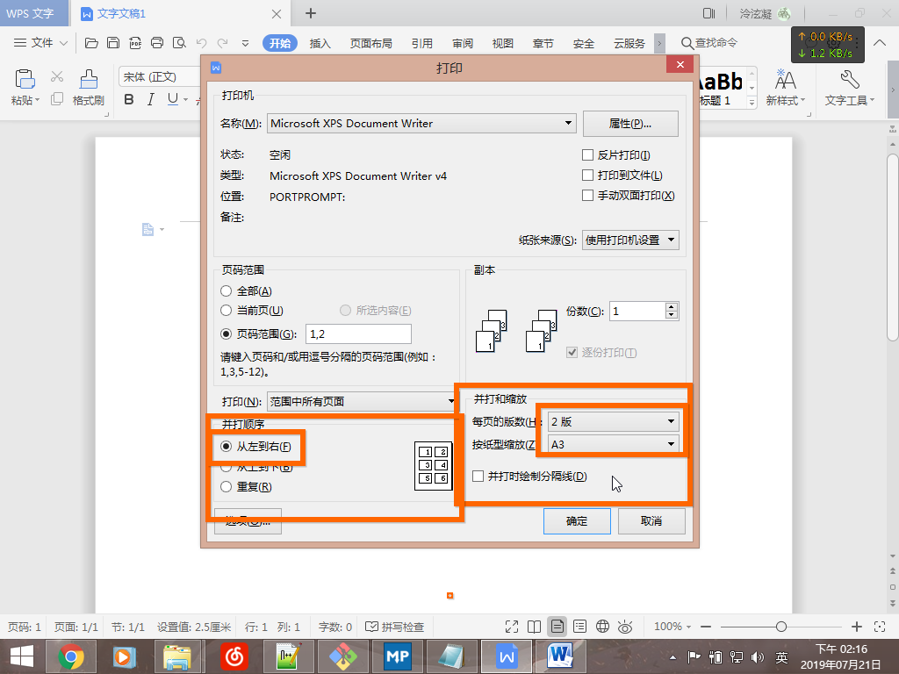Select All pages (全部) radio button
This screenshot has width=899, height=674.
[226, 291]
